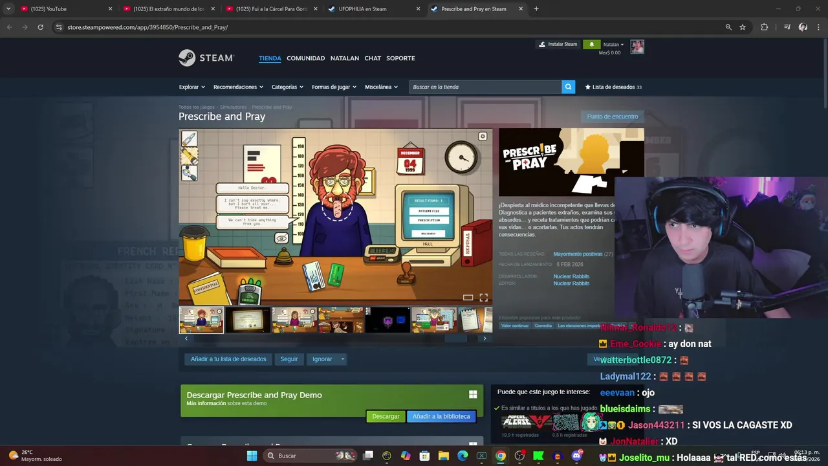
Task: Open the Natalan account dropdown
Action: pos(613,45)
